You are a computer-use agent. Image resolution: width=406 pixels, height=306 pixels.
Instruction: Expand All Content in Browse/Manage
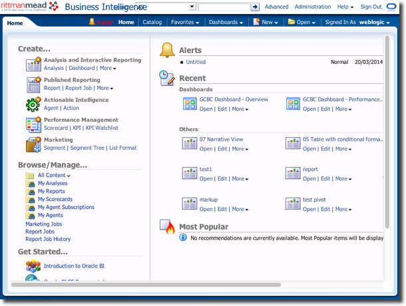coord(69,176)
